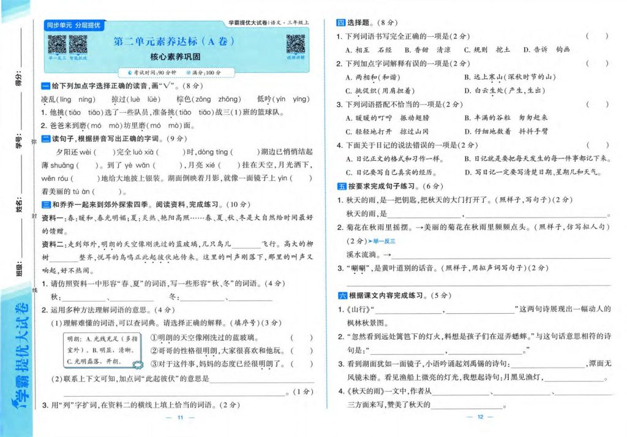Viewport: 627px width, 437px height.
Task: Click the 明朗 definition box
Action: point(103,350)
